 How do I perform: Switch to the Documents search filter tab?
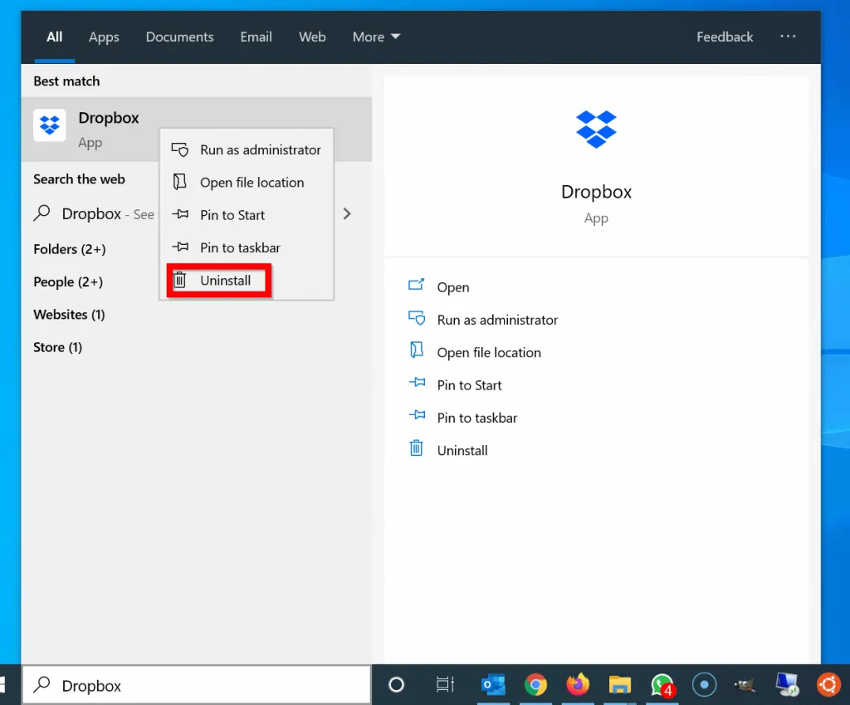coord(179,37)
